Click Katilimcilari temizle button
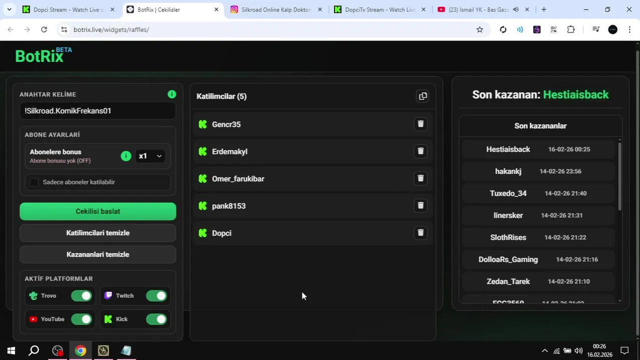This screenshot has height=360, width=640. pos(98,233)
